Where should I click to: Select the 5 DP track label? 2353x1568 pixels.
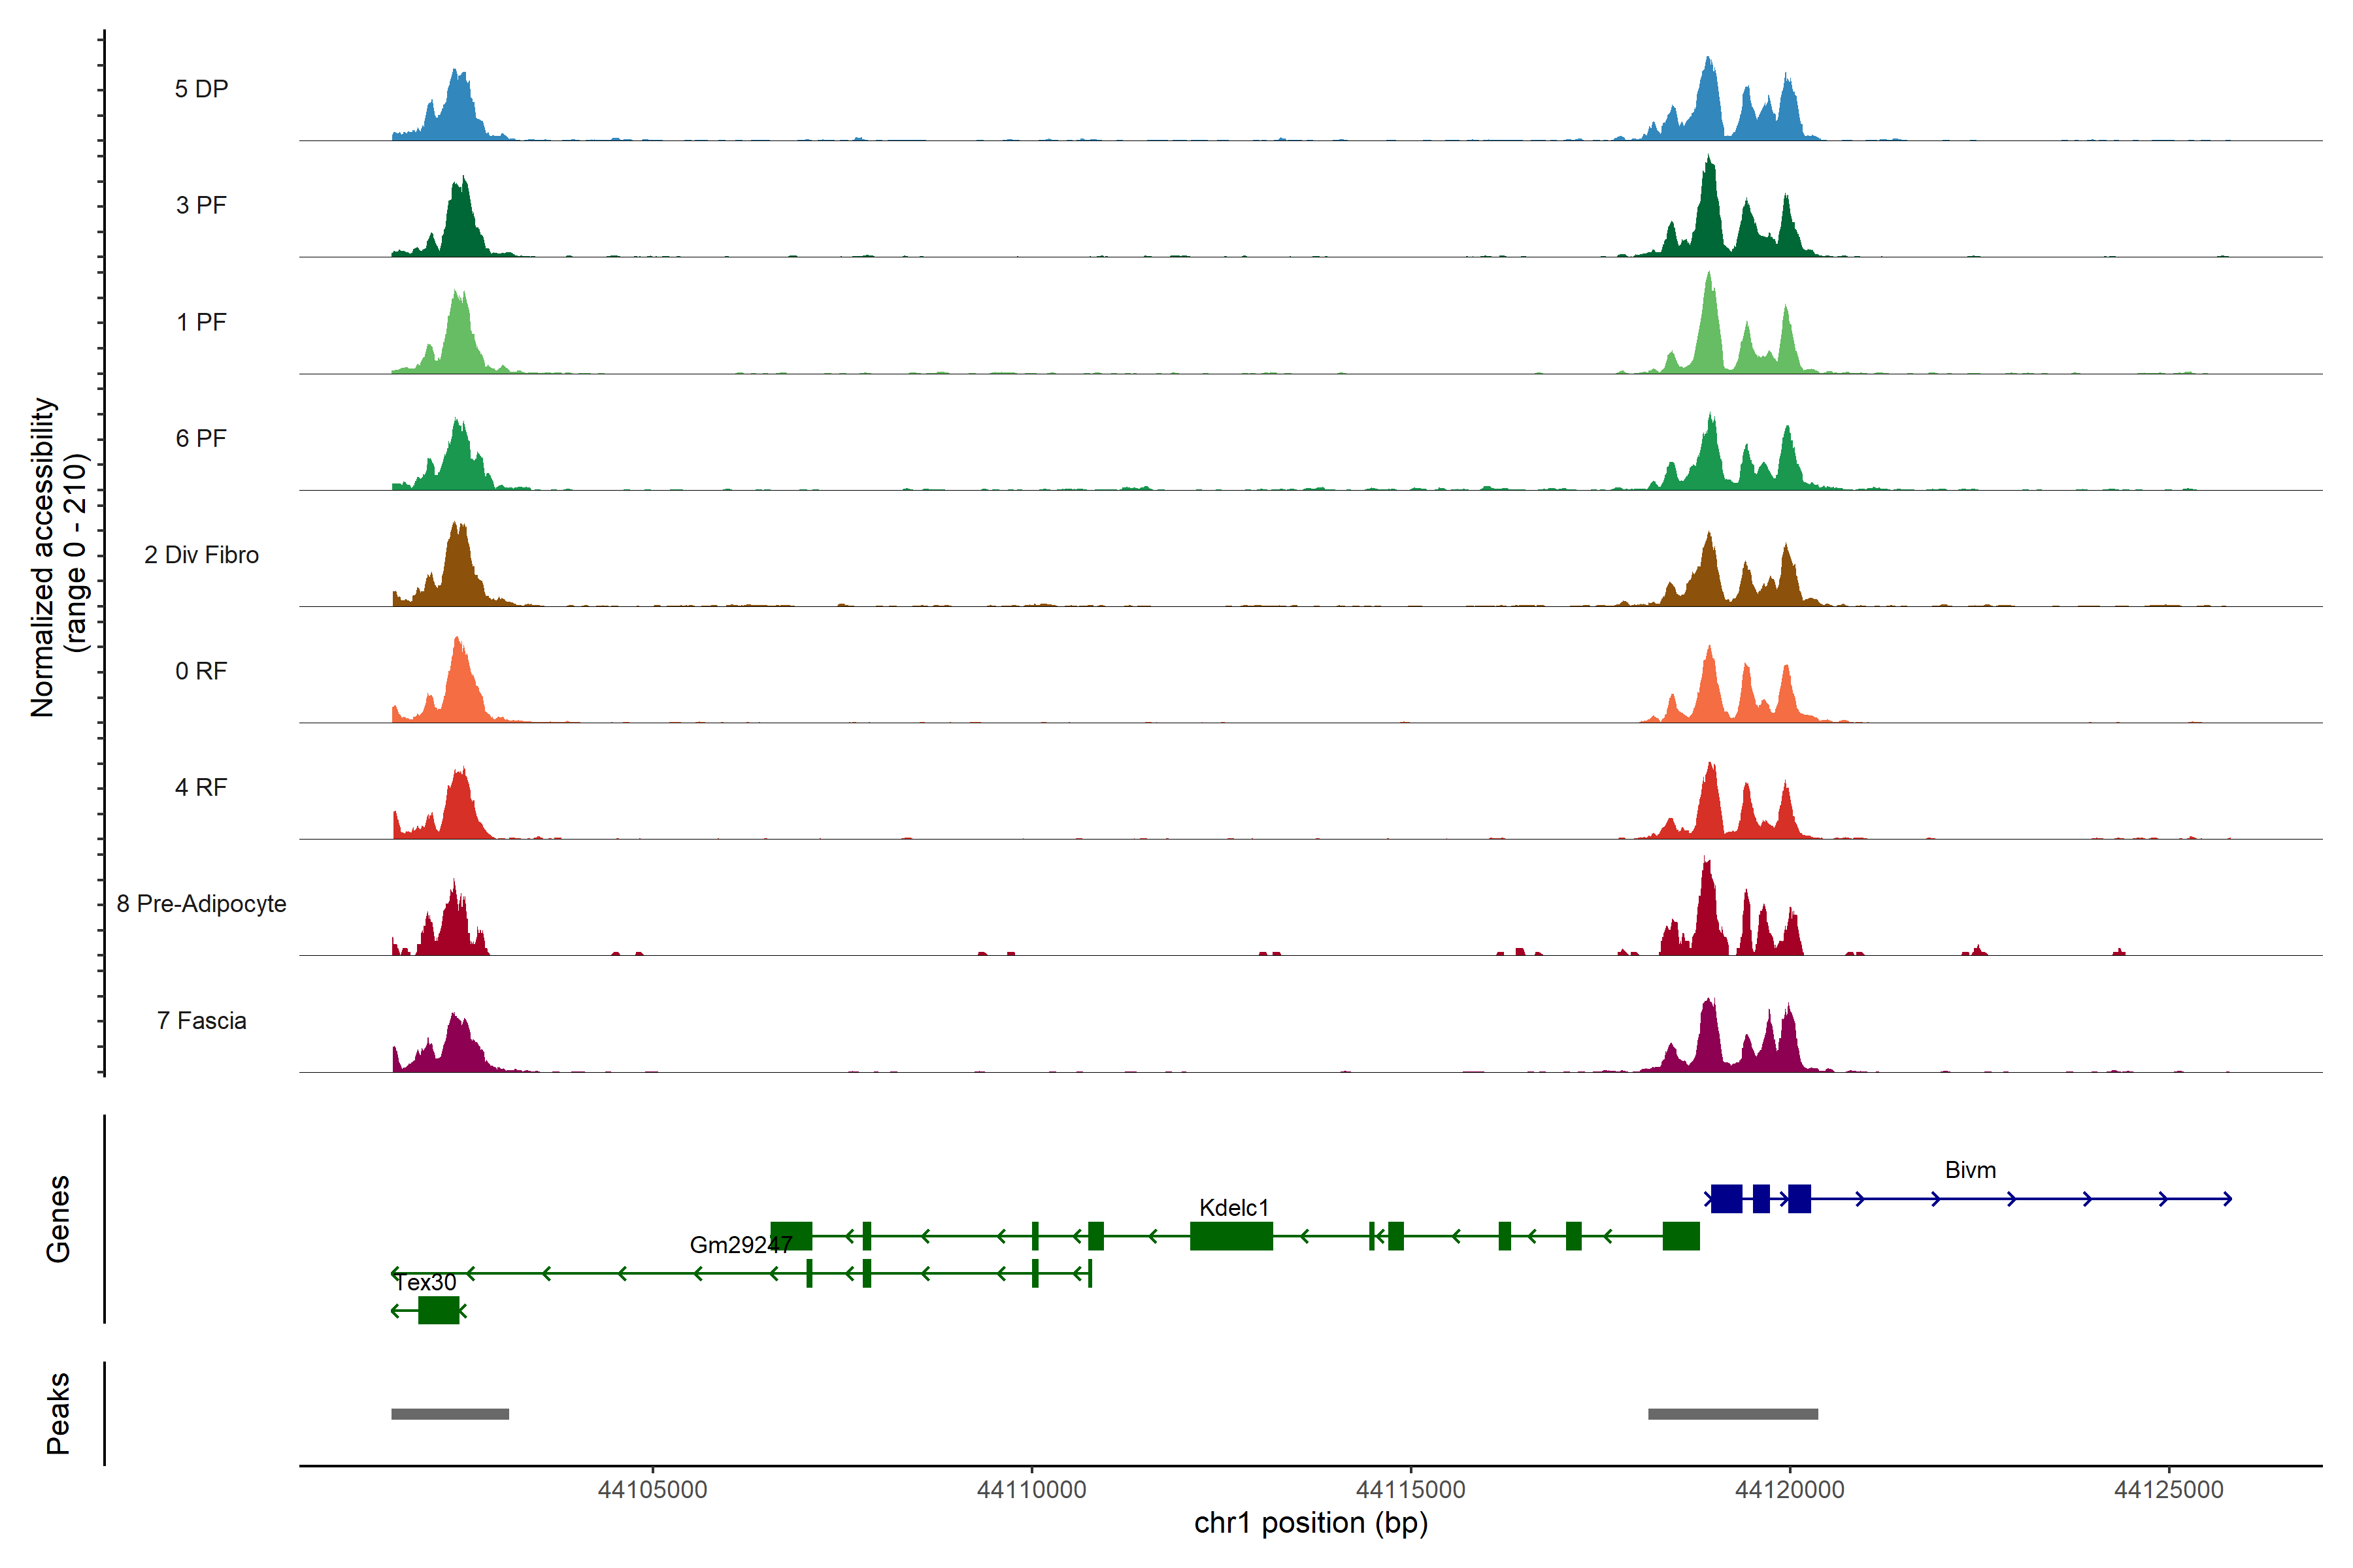201,89
